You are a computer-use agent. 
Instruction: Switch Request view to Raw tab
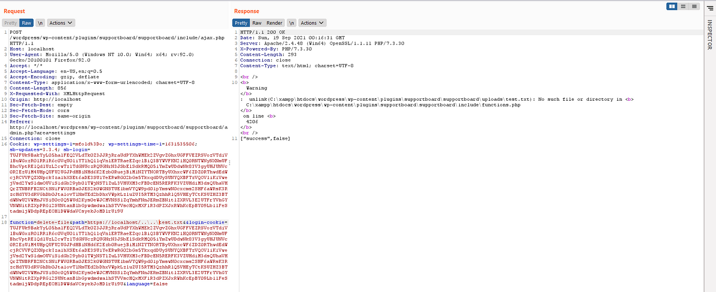[27, 23]
